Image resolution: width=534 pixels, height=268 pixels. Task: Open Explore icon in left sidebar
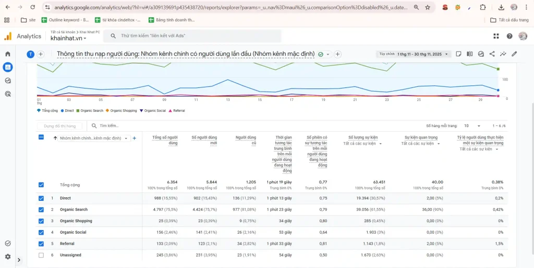[x=8, y=81]
